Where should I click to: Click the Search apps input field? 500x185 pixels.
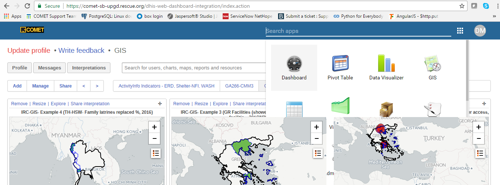(x=358, y=31)
